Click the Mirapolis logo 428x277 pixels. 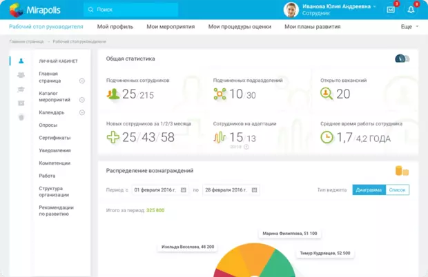coord(35,10)
